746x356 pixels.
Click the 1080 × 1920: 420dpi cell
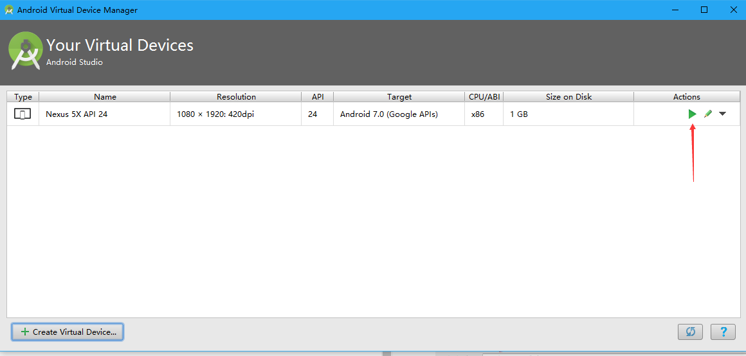[236, 114]
